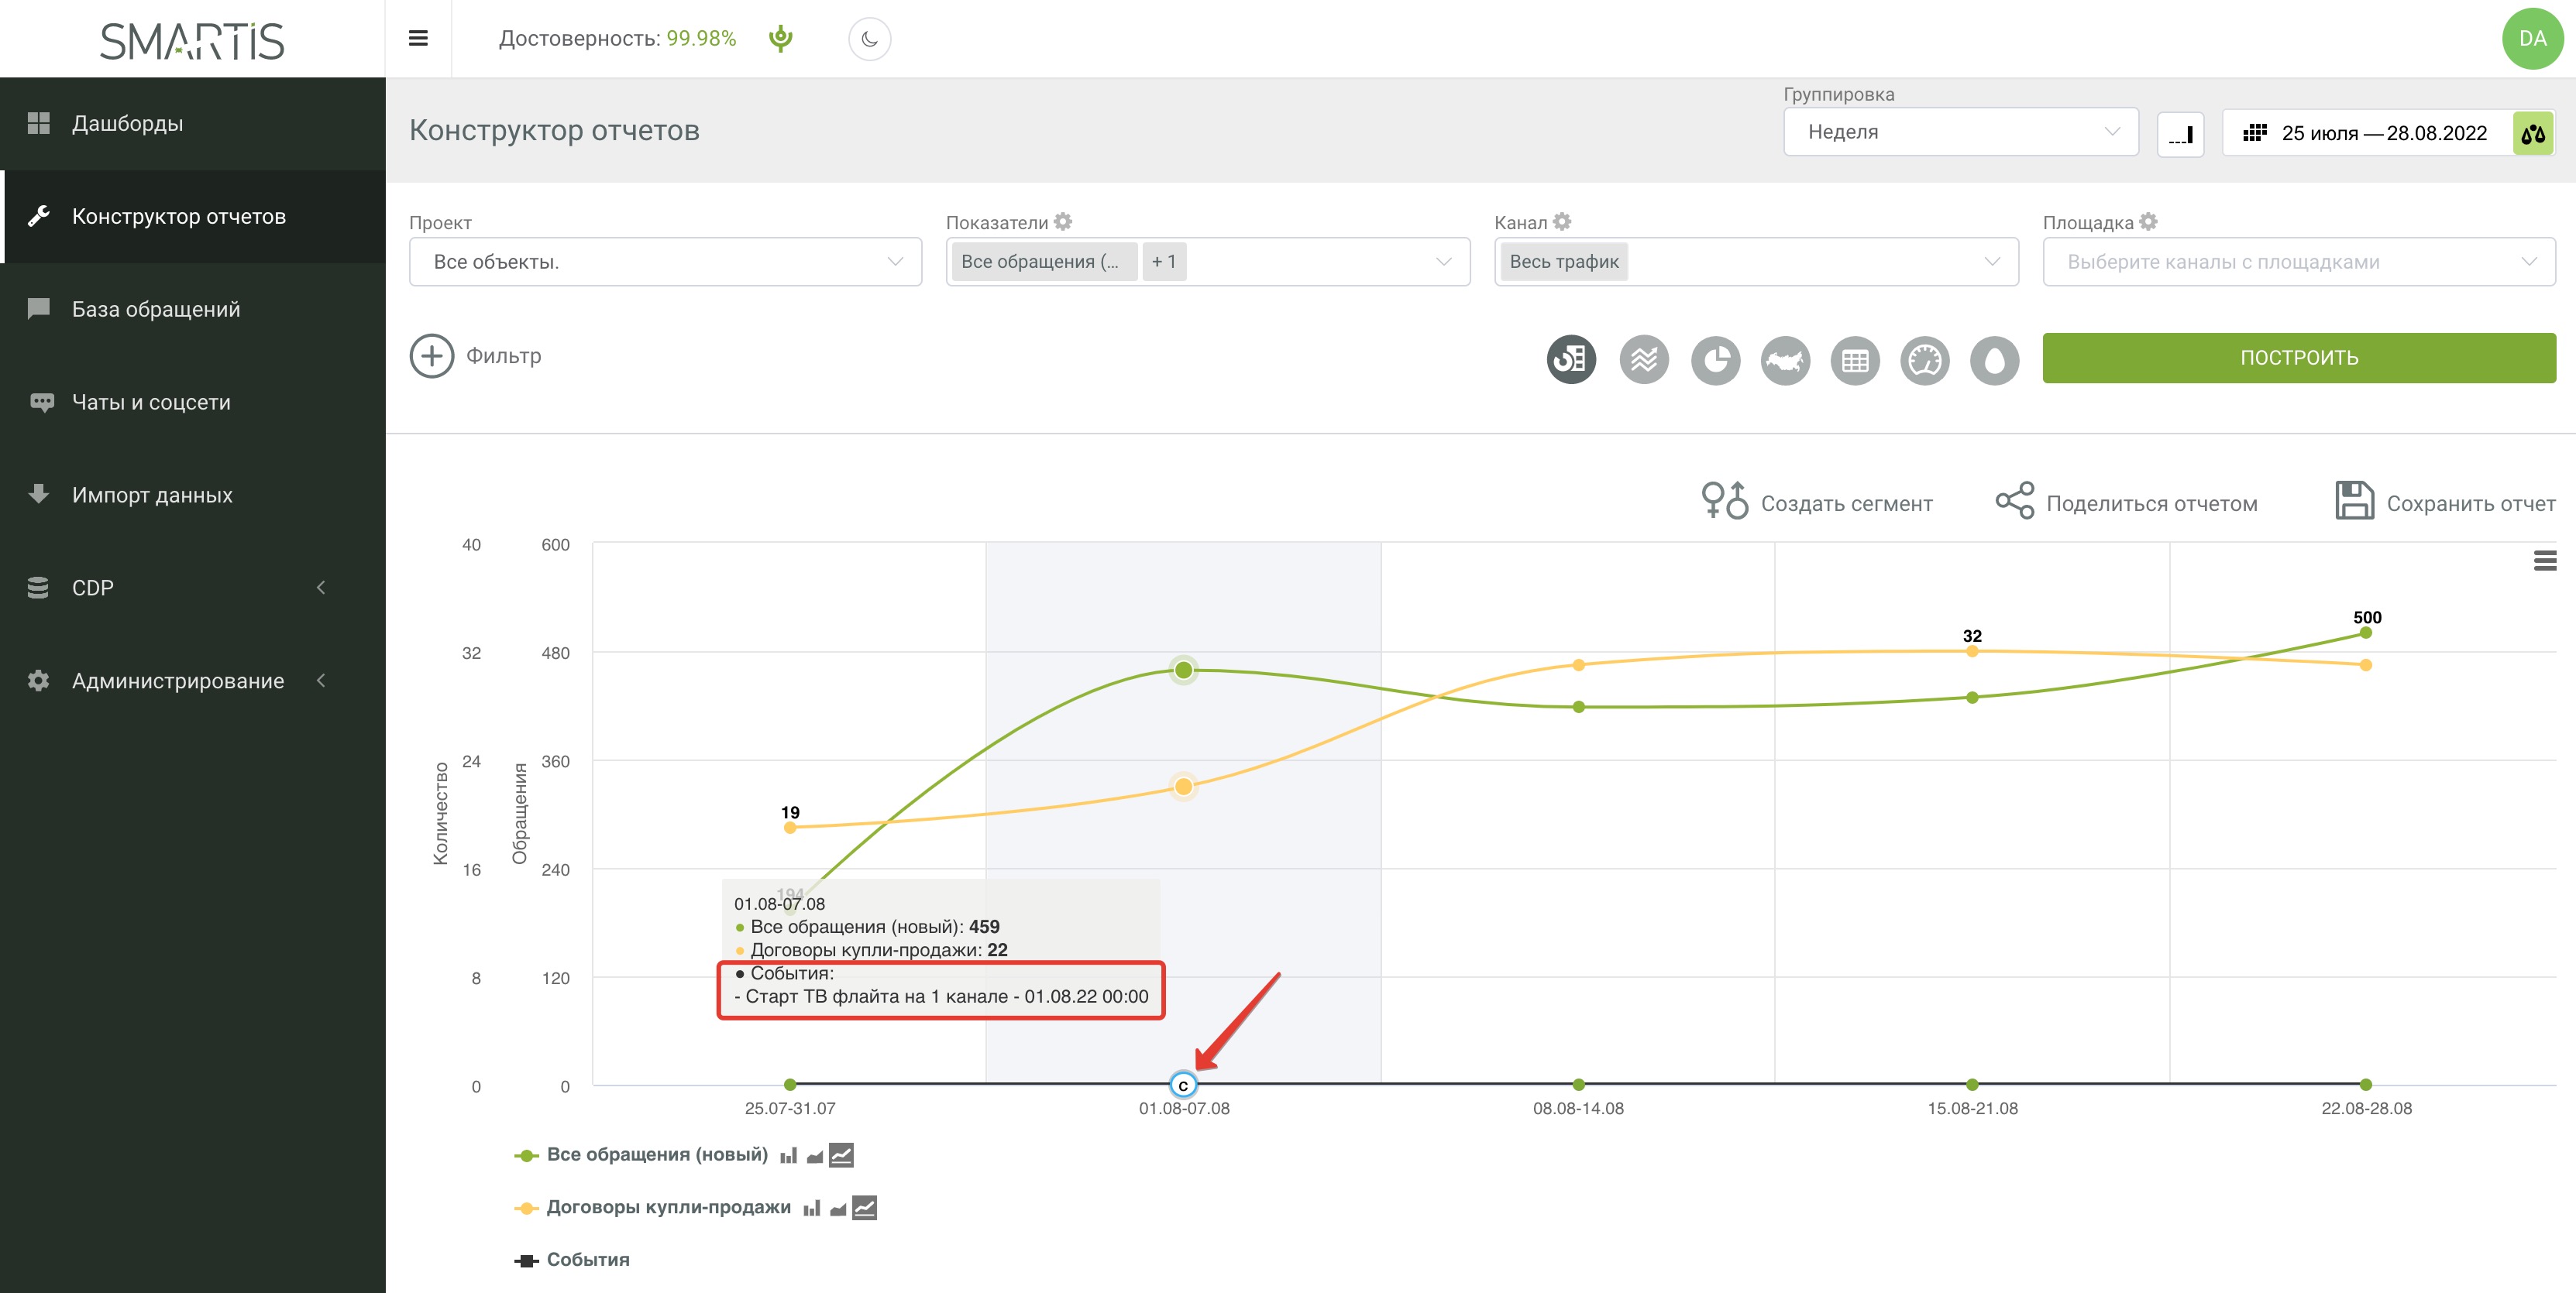
Task: Toggle dark mode with the moon icon
Action: (869, 39)
